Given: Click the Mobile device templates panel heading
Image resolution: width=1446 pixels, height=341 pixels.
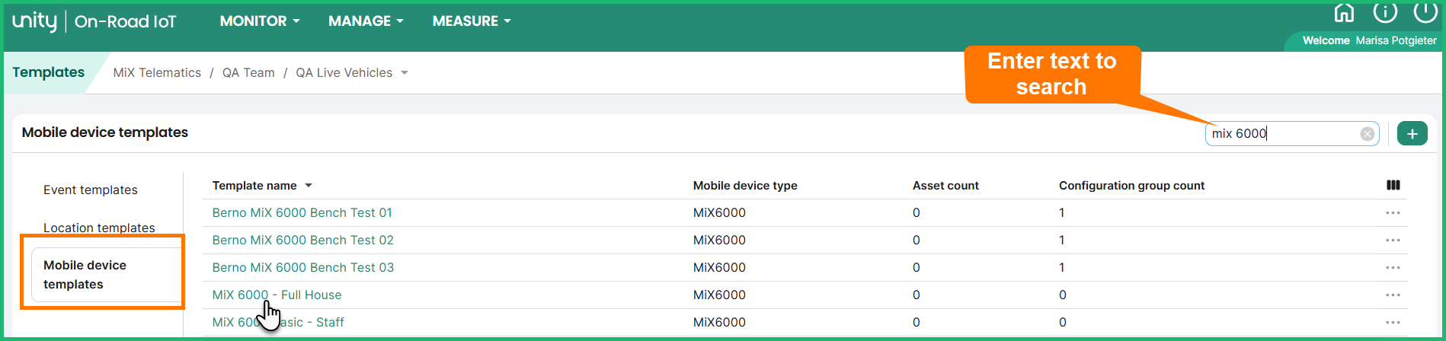Looking at the screenshot, I should (105, 132).
